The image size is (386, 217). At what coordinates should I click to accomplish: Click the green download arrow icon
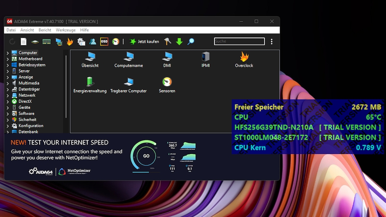tap(179, 42)
